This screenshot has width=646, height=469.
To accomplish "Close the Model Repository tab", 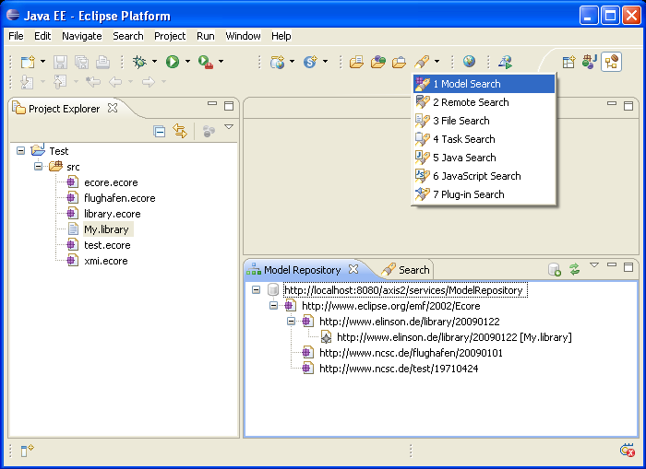I will point(353,269).
